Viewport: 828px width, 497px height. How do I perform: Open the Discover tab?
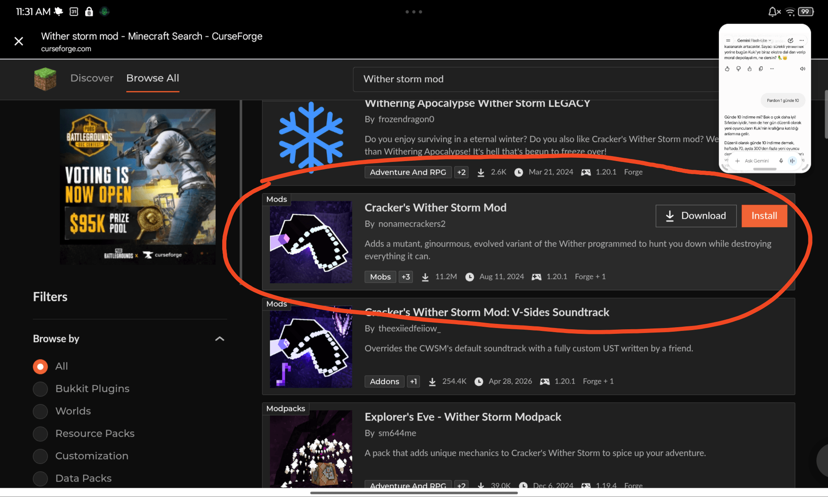(92, 78)
